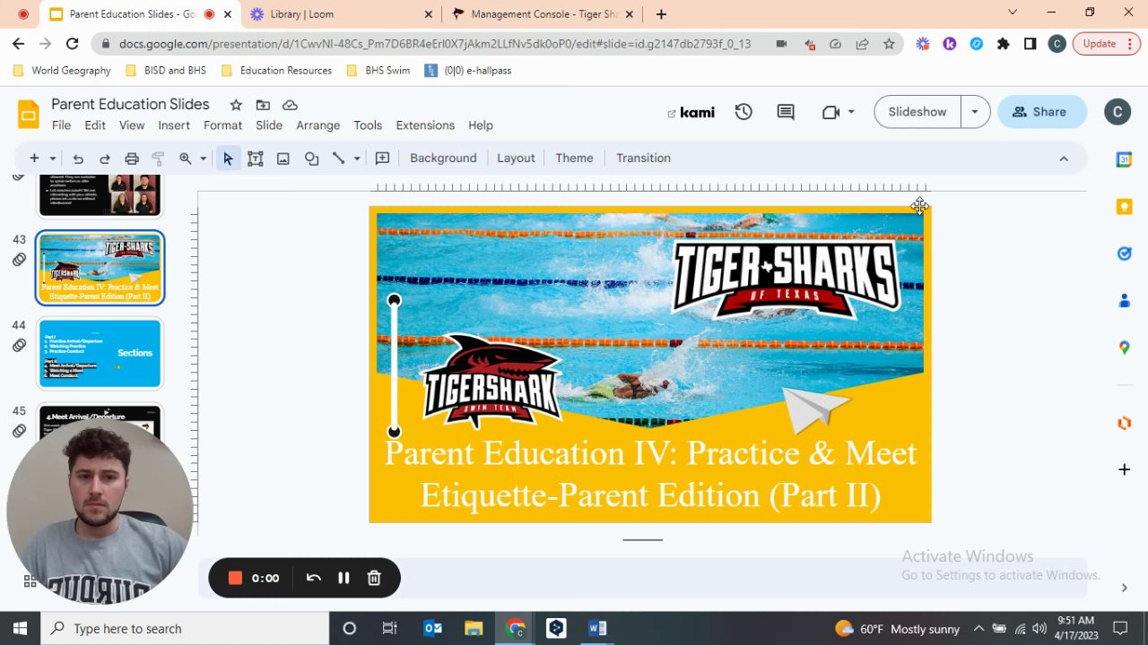
Task: Open the Format menu
Action: (x=222, y=125)
